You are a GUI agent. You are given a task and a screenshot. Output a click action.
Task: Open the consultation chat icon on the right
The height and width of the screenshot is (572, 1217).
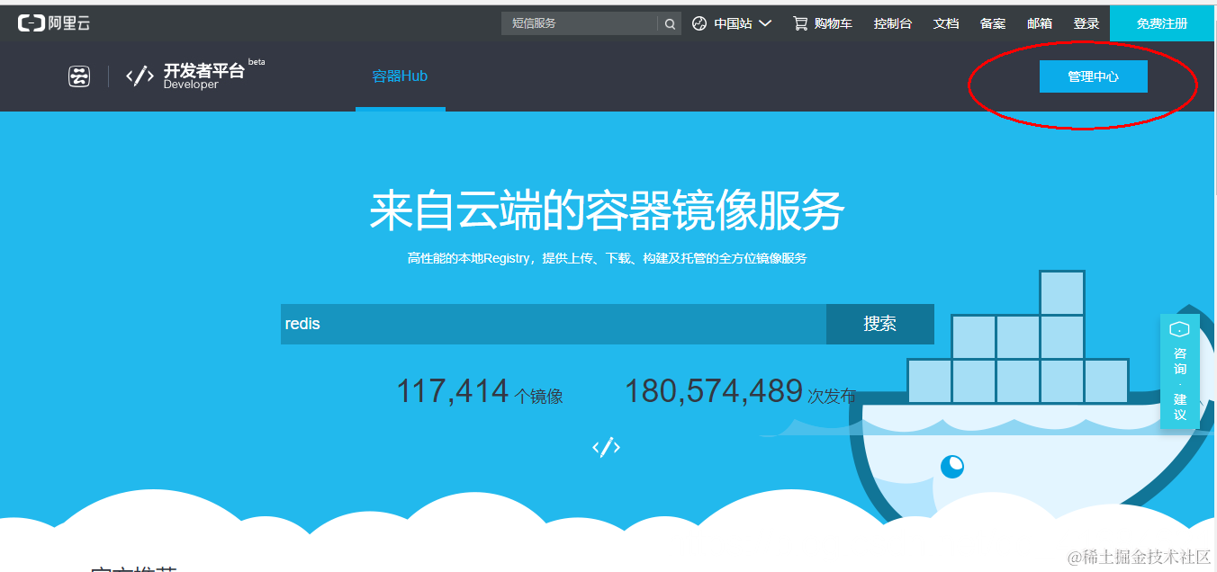pos(1179,326)
